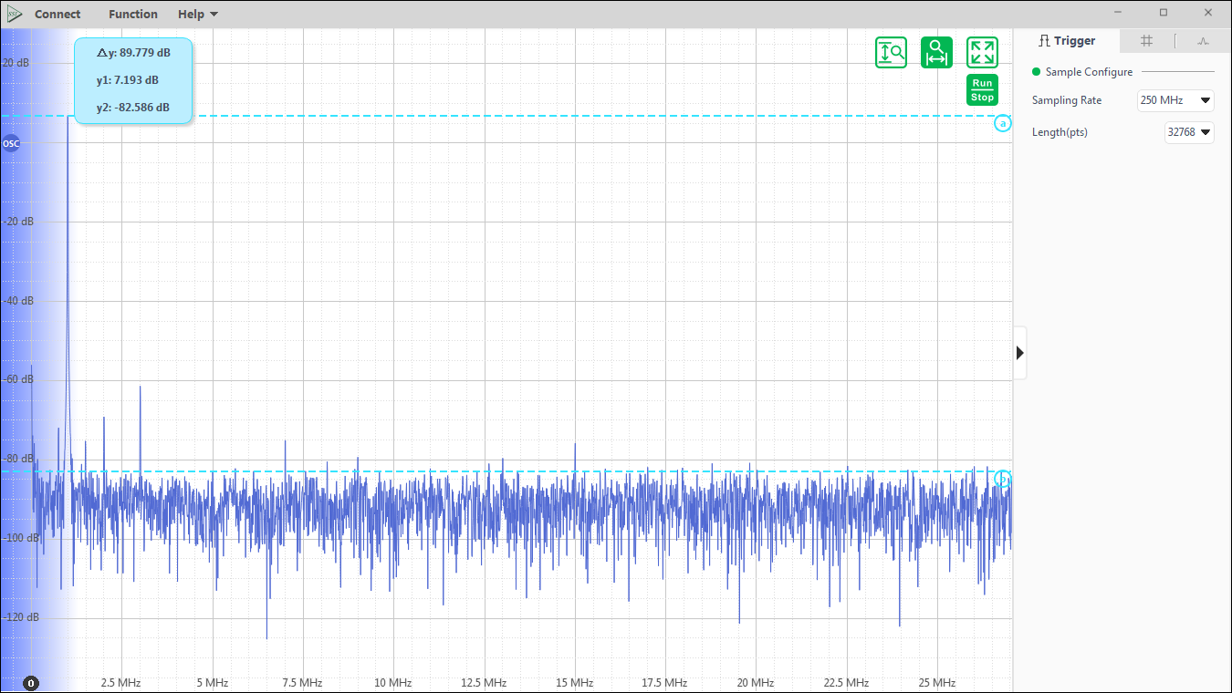Click the Δy 89.779 dB readout
Image resolution: width=1232 pixels, height=693 pixels.
click(x=133, y=53)
